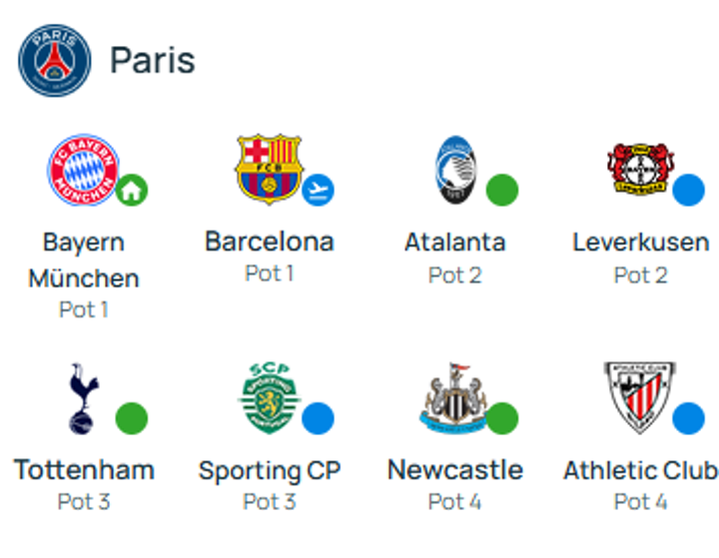Open the Paris team name heading
719x558 pixels.
[x=152, y=60]
